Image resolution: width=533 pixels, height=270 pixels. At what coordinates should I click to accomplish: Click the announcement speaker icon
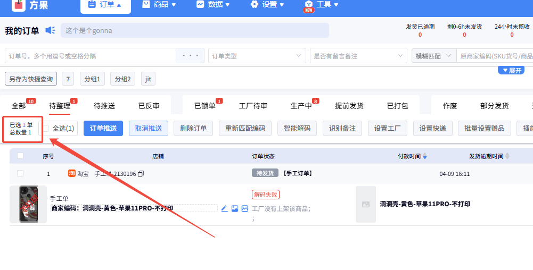click(50, 30)
